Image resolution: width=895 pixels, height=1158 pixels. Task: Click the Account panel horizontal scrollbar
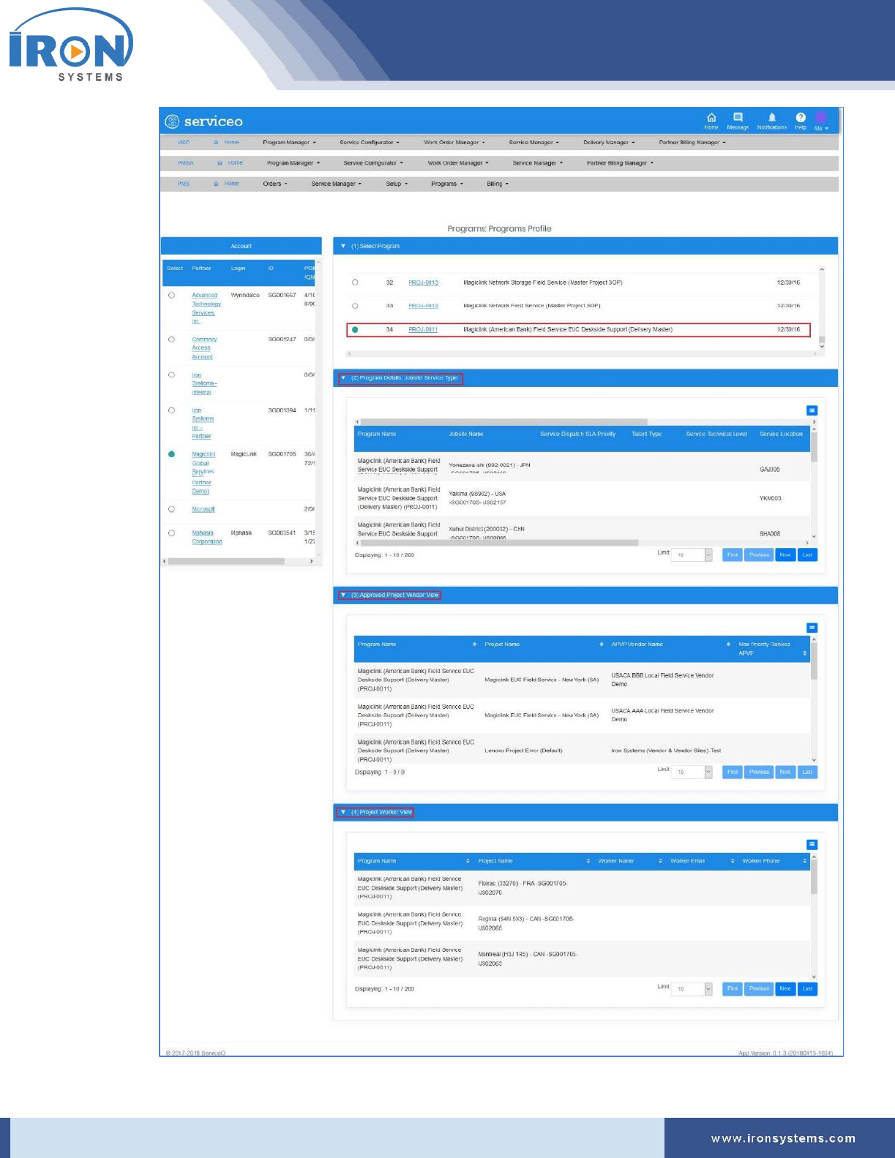225,561
